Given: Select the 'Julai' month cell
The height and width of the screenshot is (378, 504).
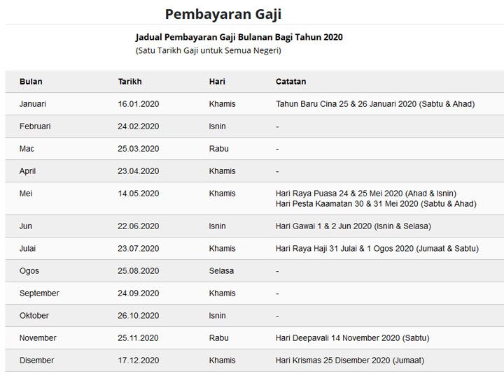Looking at the screenshot, I should click(27, 249).
